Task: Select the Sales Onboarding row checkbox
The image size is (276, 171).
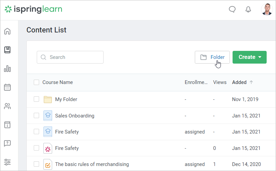Action: pyautogui.click(x=36, y=116)
